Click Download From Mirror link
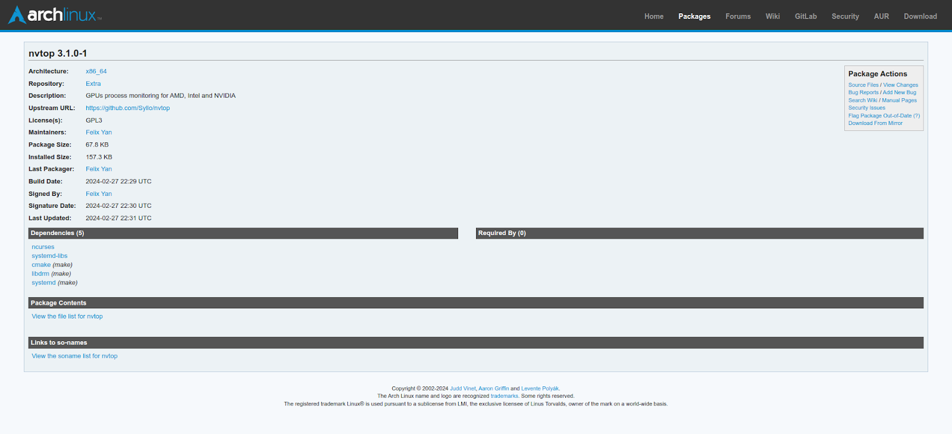The image size is (952, 434). tap(875, 124)
